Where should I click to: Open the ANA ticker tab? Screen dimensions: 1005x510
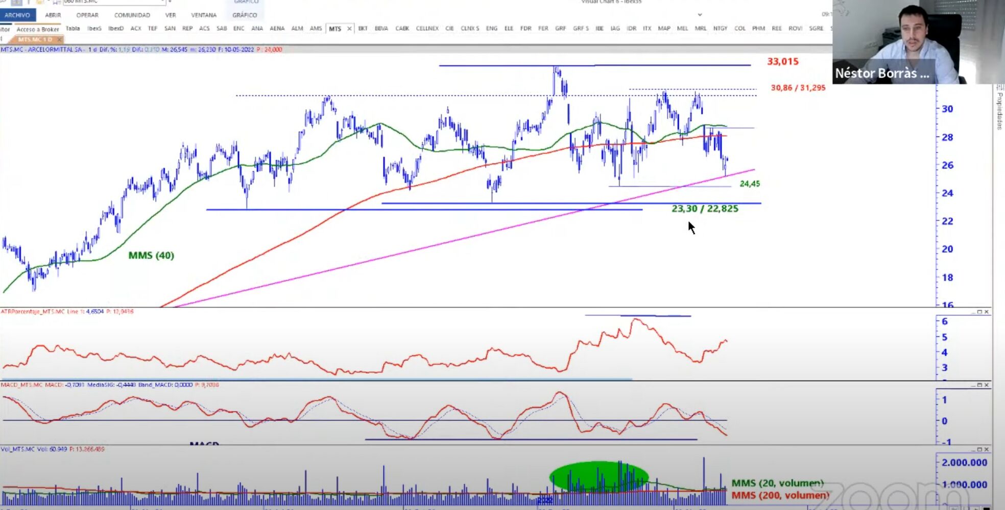pyautogui.click(x=257, y=29)
